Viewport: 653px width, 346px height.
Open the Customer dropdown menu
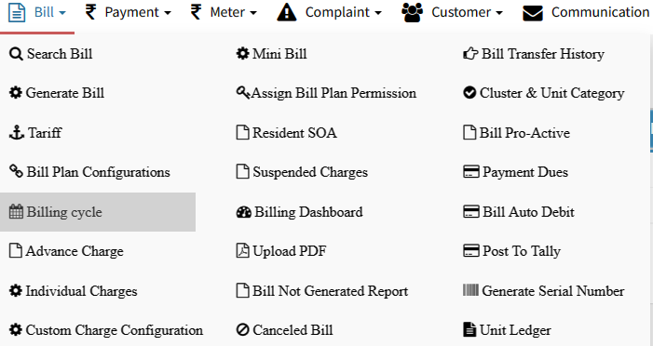point(453,12)
